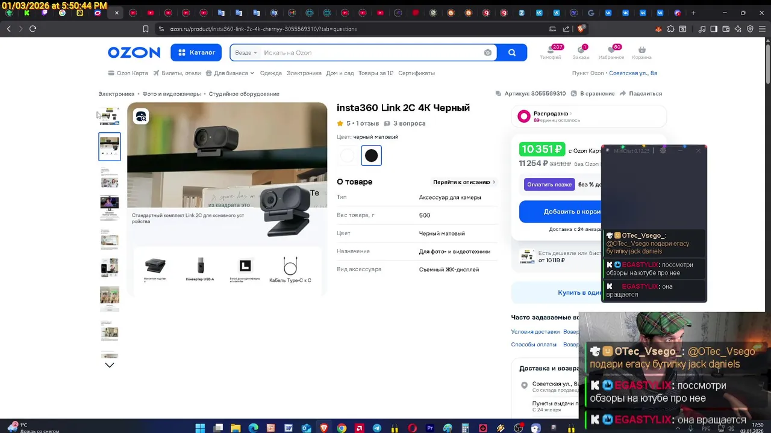771x433 pixels.
Task: Copy Артикул 3055569310
Action: tap(531, 94)
